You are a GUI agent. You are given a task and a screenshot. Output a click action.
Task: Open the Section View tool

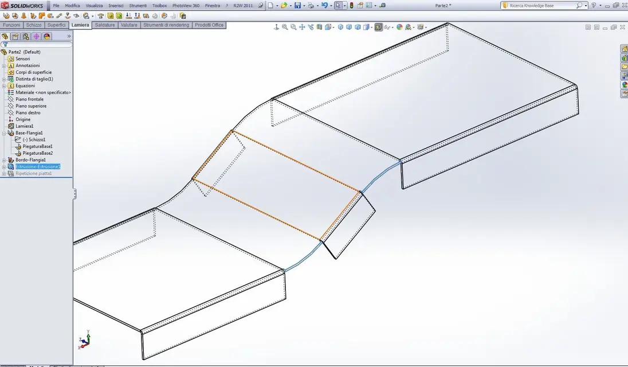click(319, 28)
